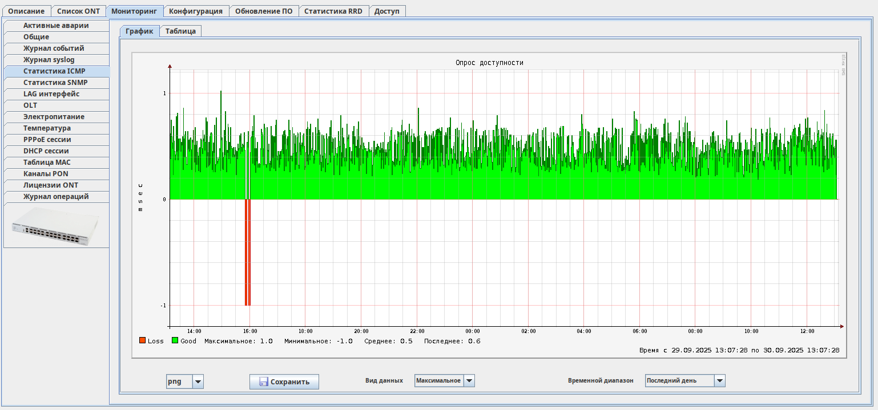The image size is (878, 410).
Task: Select Температура in the sidebar
Action: point(47,128)
